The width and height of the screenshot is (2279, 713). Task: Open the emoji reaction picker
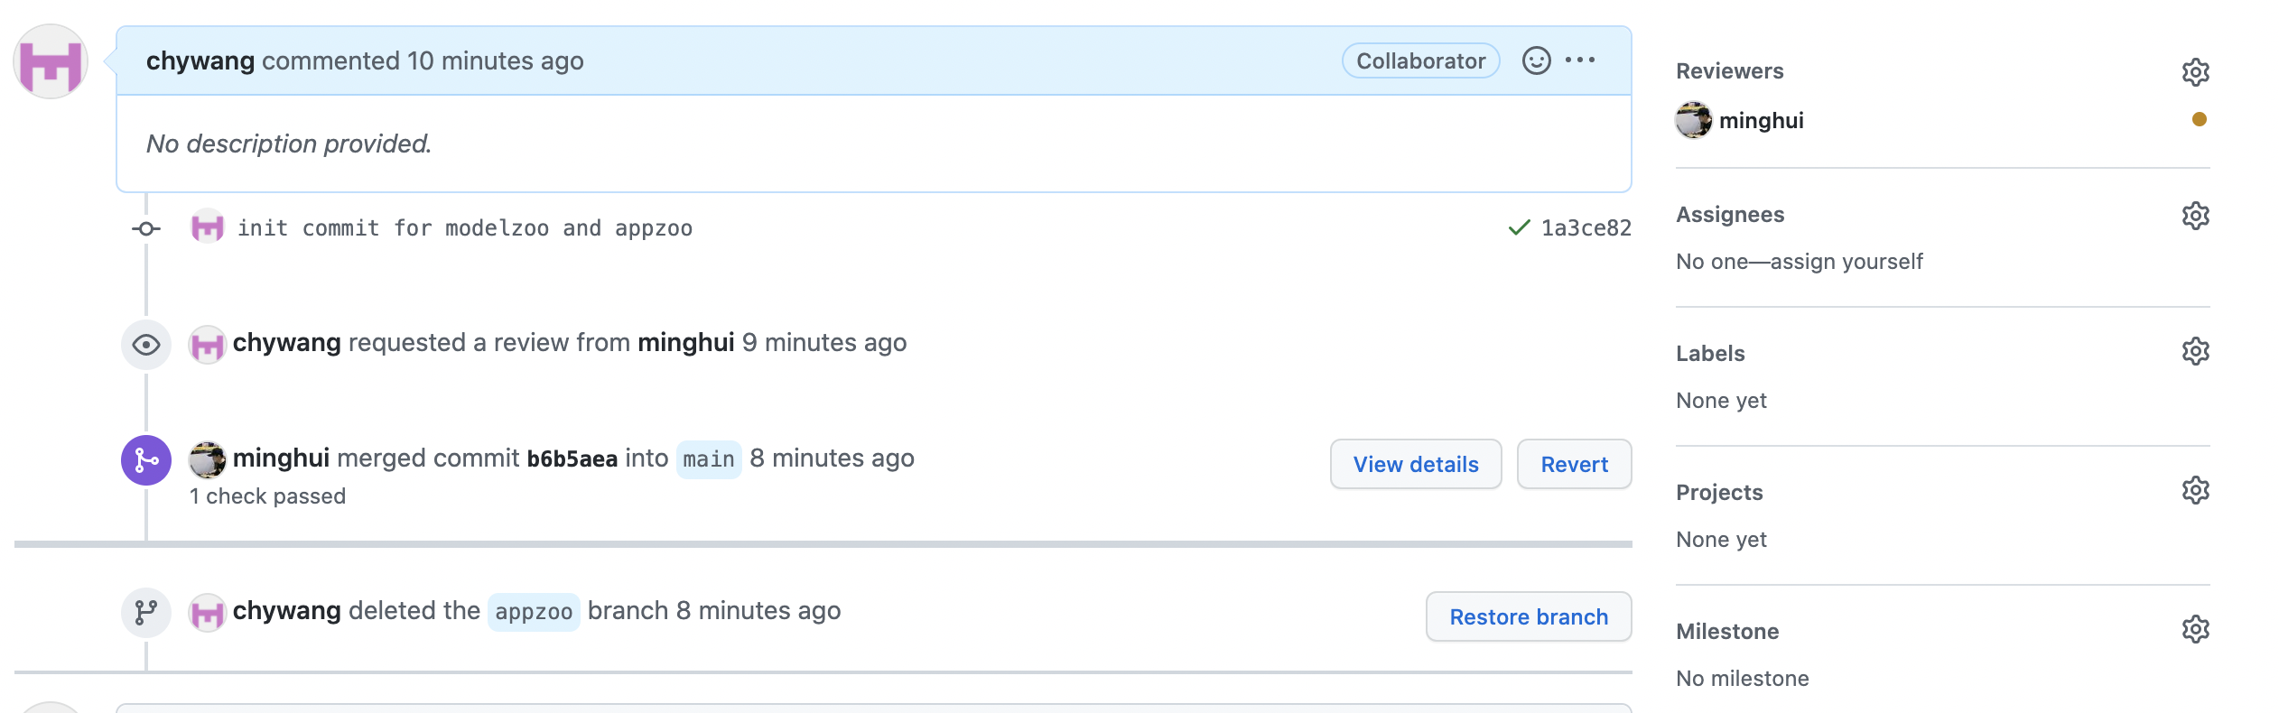[x=1536, y=60]
